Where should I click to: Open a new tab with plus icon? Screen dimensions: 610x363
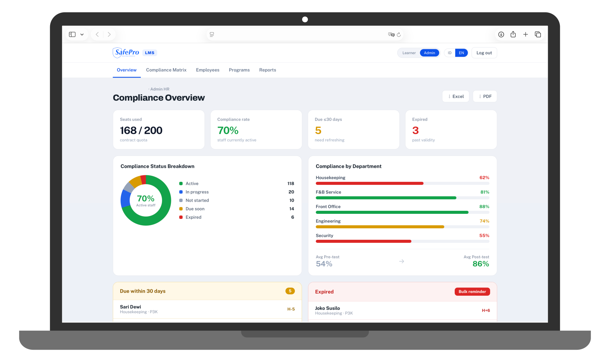point(525,34)
